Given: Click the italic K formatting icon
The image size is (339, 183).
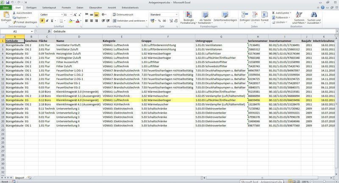Looking at the screenshot, I should point(47,21).
